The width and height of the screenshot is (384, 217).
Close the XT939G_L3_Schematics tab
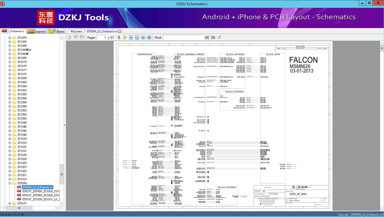[120, 31]
